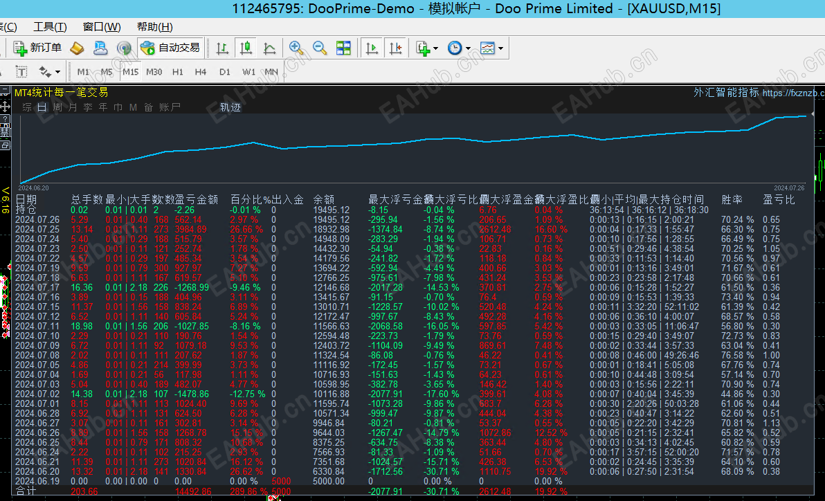
Task: Click the panel restore window icon
Action: (x=6, y=145)
